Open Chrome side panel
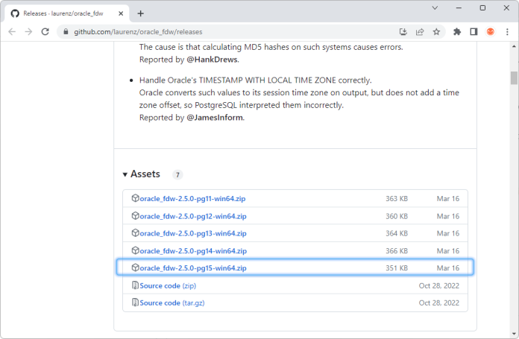The image size is (519, 339). [x=474, y=32]
